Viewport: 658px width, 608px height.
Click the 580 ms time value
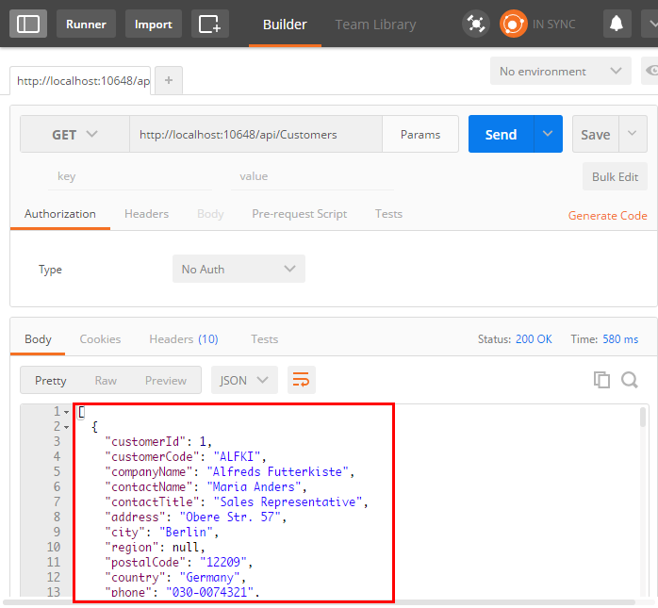(620, 339)
